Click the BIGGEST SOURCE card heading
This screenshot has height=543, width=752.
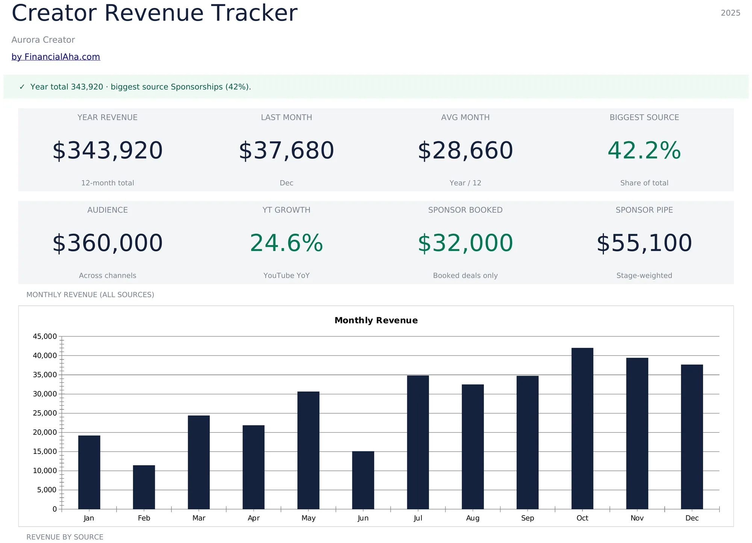[644, 118]
